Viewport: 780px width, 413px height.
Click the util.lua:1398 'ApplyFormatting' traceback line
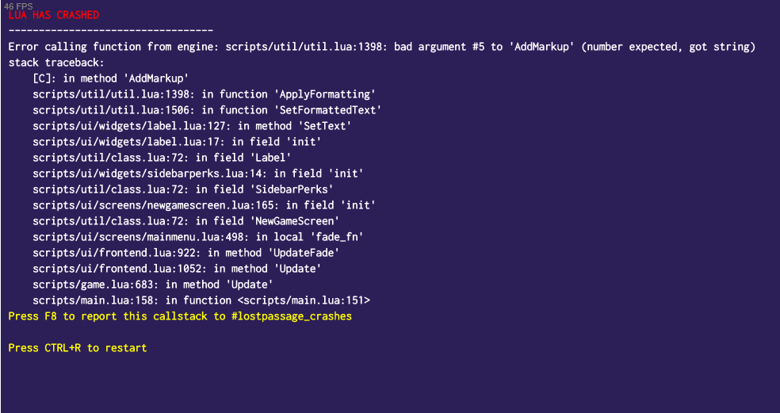(x=204, y=94)
